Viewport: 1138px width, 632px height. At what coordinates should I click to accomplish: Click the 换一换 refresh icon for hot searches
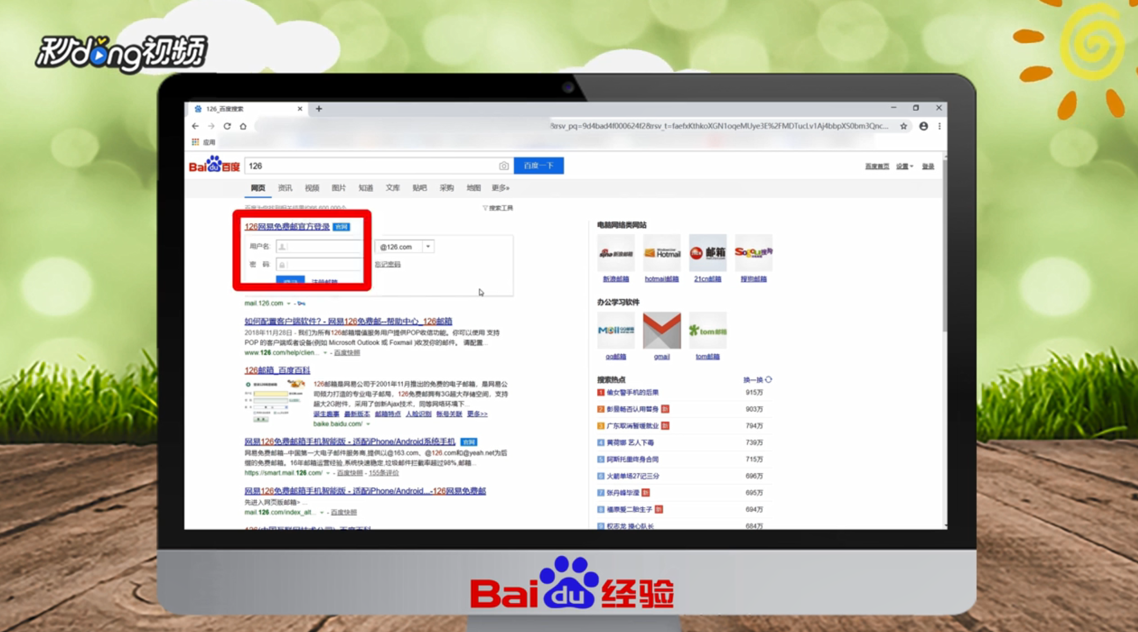(x=769, y=380)
